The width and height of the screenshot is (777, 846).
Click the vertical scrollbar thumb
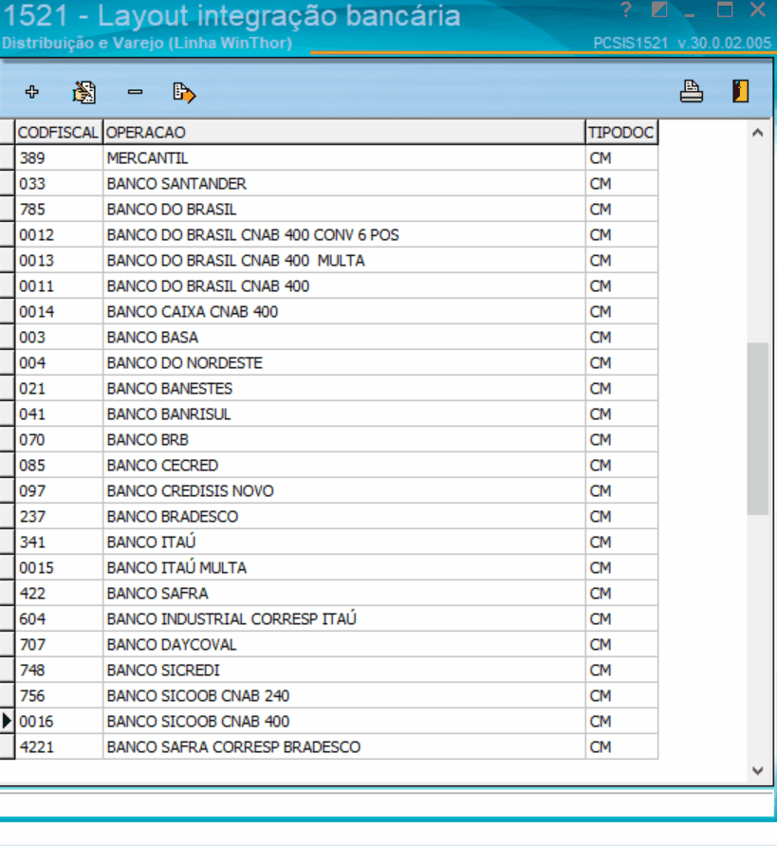coord(758,429)
